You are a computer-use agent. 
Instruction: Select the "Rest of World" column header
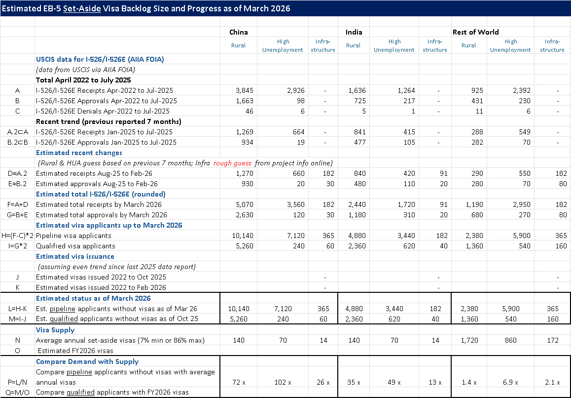[475, 32]
